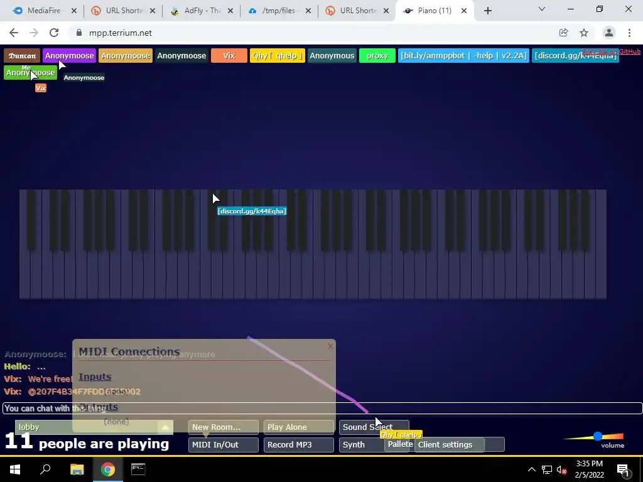Screen dimensions: 643x482
Task: Select the teal Anonymous participant tag
Action: 332,56
